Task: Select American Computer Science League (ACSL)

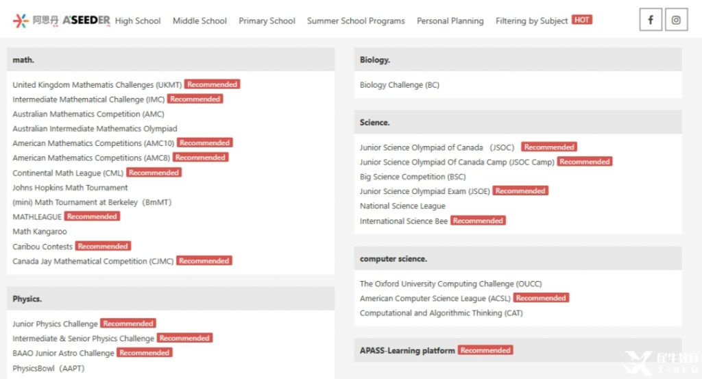Action: [x=435, y=298]
